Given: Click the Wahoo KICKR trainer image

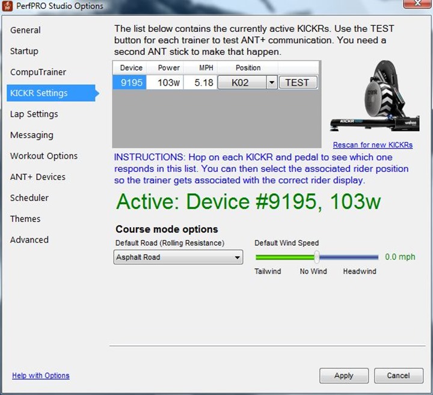Looking at the screenshot, I should [375, 96].
